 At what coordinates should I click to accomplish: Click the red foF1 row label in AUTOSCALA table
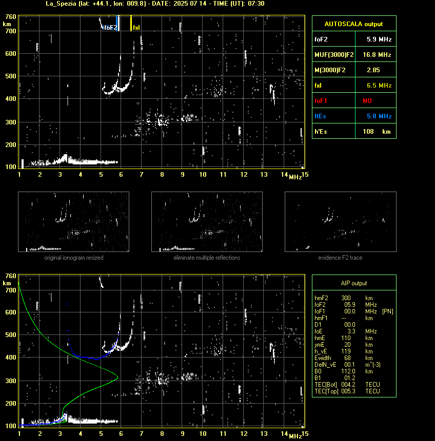point(321,101)
